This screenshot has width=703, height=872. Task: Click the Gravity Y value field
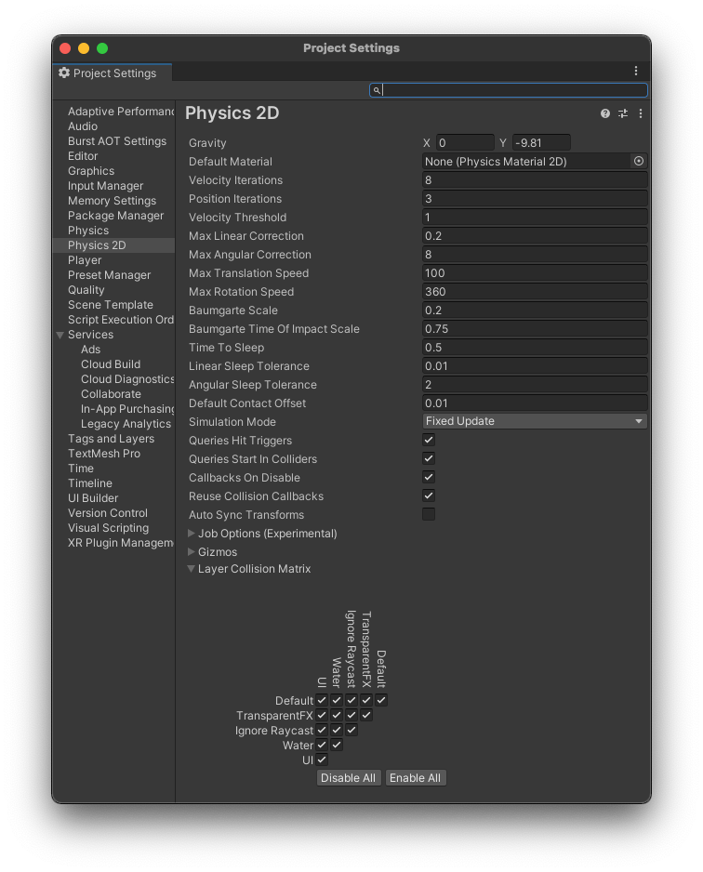click(x=541, y=143)
